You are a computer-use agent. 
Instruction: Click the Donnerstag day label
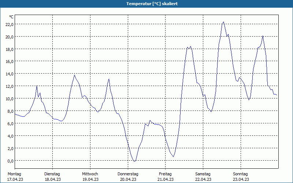[128, 174]
